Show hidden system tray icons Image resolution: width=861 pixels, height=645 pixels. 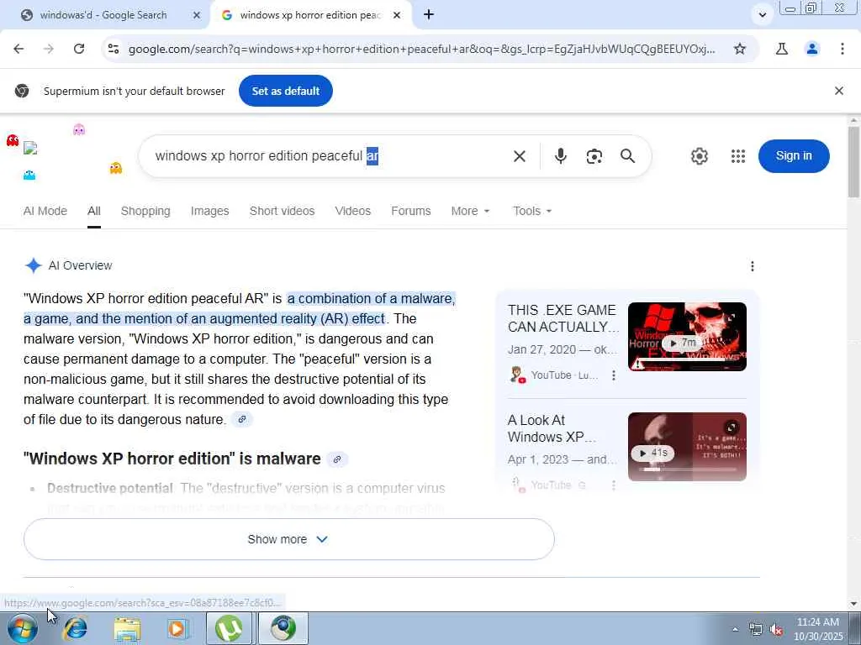[x=735, y=629]
